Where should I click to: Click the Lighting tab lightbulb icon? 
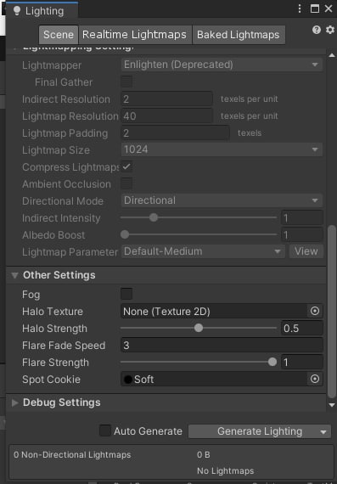coord(17,11)
